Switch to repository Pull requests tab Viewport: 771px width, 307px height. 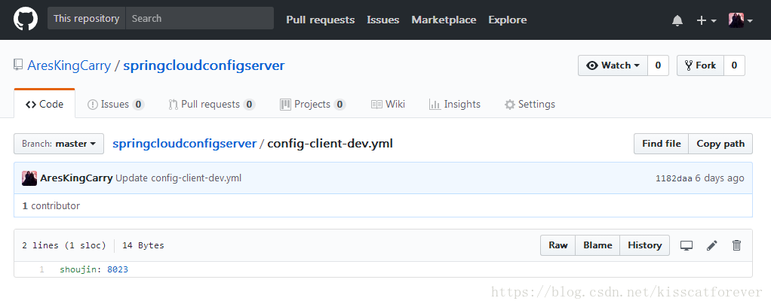pos(211,104)
